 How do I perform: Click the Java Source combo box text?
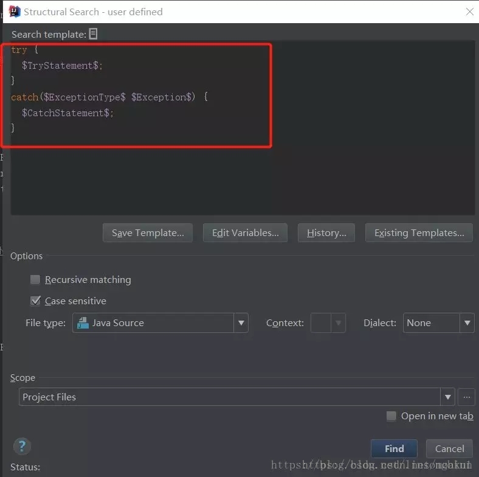tap(118, 323)
